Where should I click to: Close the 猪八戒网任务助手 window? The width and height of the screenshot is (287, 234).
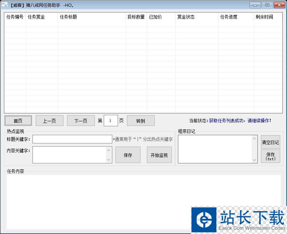279,5
